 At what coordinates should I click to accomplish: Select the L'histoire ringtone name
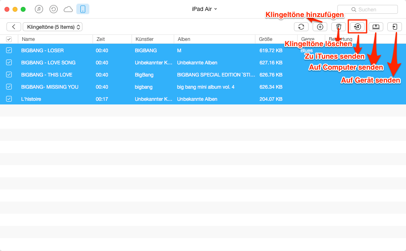point(31,99)
